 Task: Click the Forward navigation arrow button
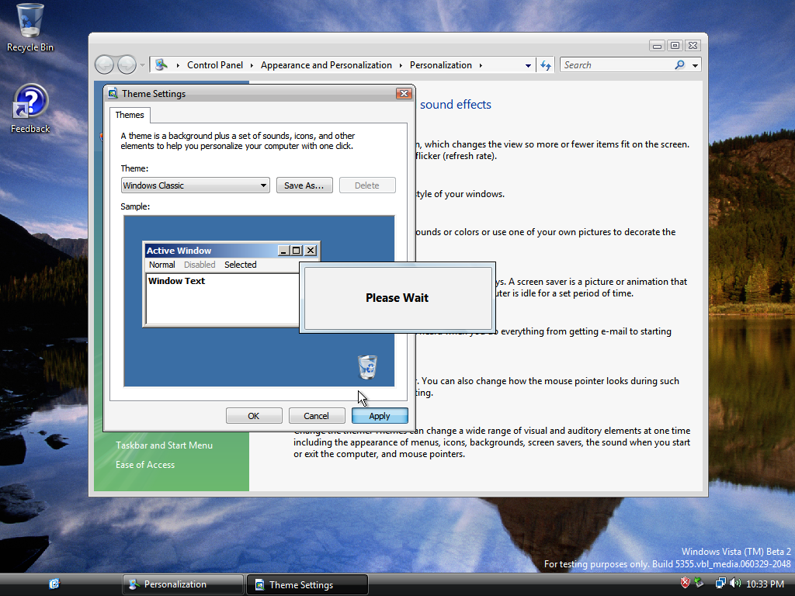(127, 65)
